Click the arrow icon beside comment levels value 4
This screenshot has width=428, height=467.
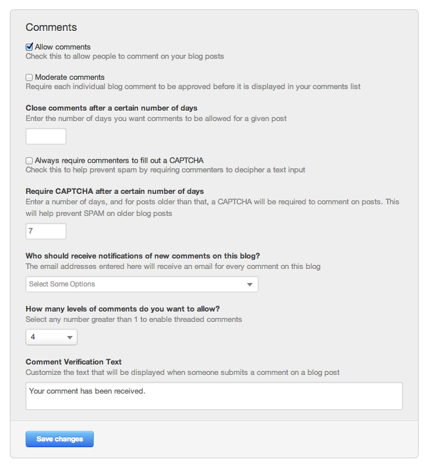point(69,337)
